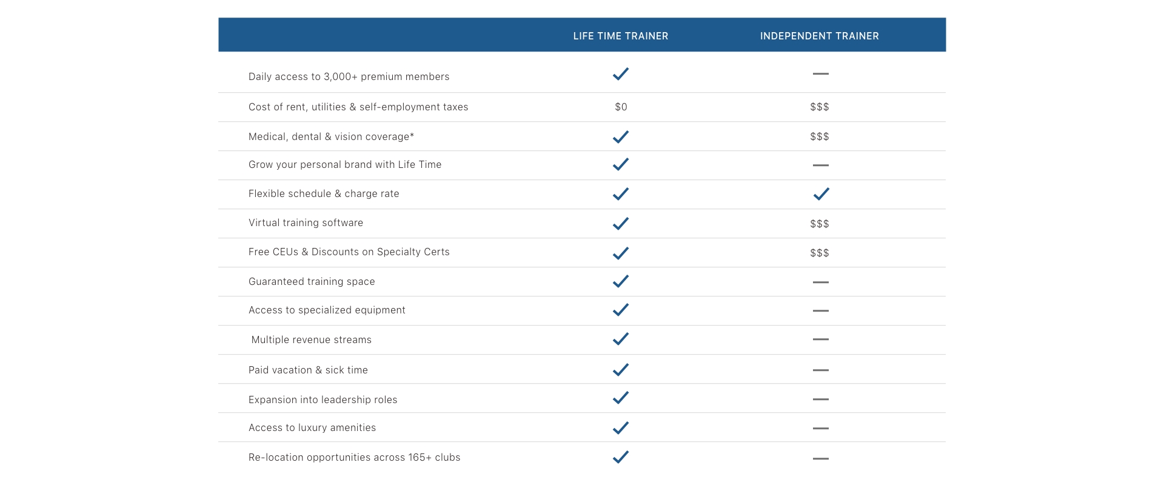The image size is (1164, 488).
Task: Click 'Medical, dental & vision coverage*' text
Action: coord(331,137)
